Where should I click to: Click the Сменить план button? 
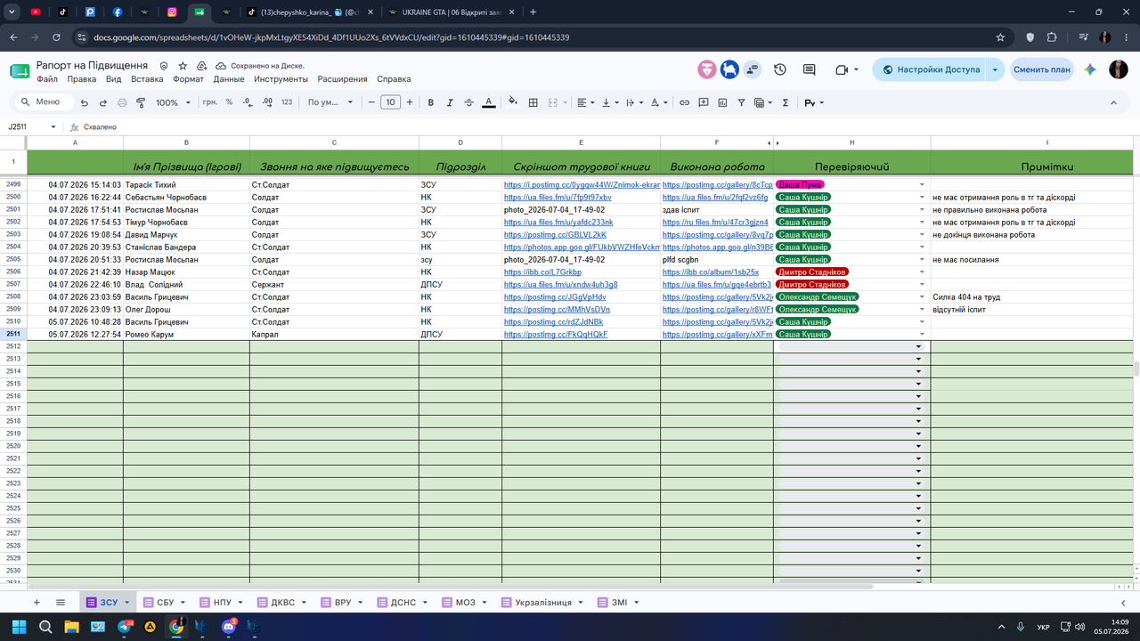coord(1041,69)
